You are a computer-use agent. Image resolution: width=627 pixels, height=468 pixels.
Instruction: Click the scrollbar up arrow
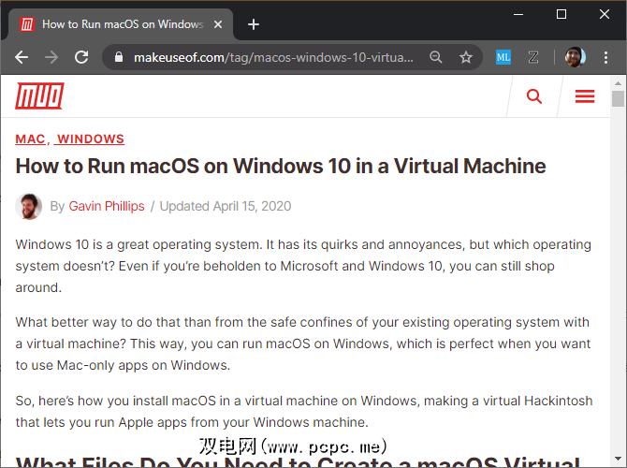point(618,83)
